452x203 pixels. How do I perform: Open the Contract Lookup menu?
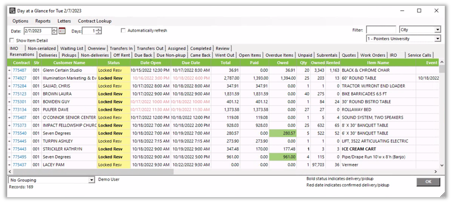pyautogui.click(x=95, y=21)
